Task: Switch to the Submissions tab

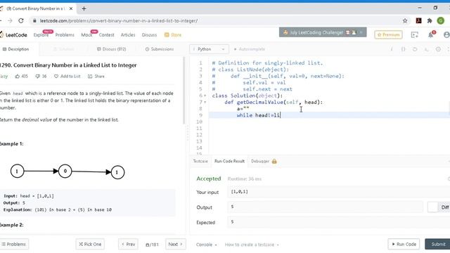Action: click(160, 49)
